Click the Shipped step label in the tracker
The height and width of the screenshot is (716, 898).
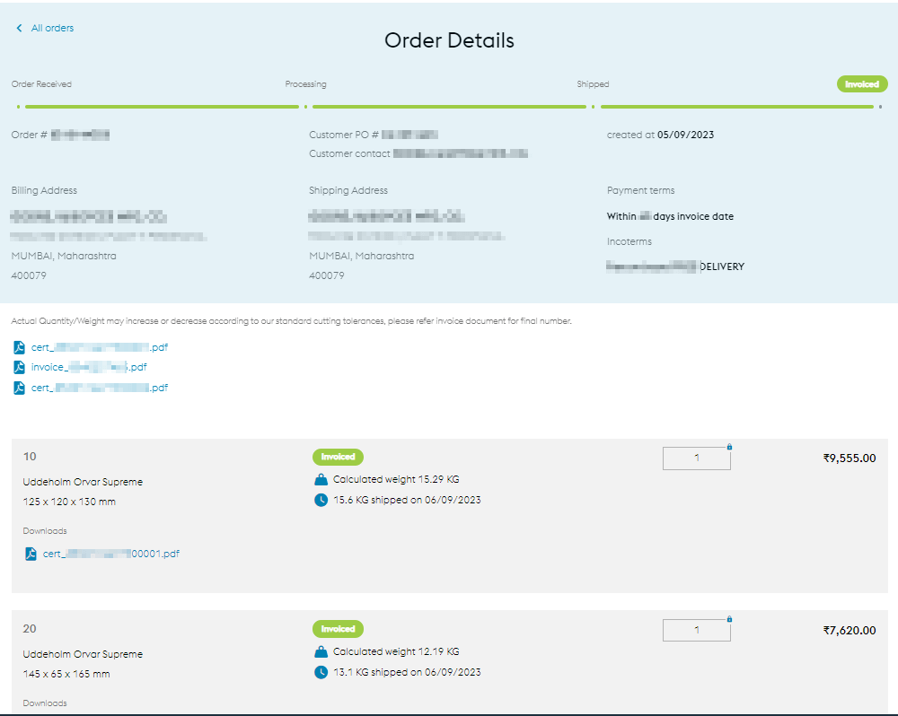pyautogui.click(x=593, y=84)
